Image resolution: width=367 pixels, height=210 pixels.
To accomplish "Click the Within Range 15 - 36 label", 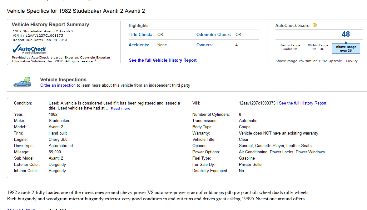I will point(318,47).
